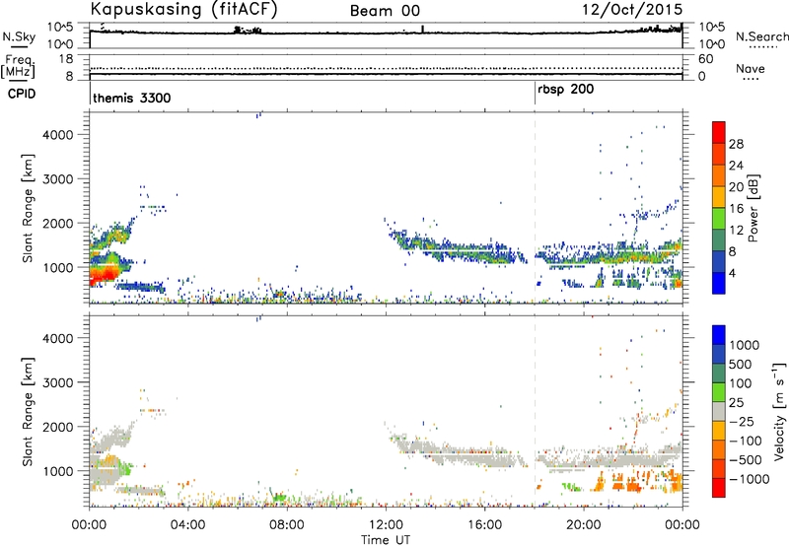789x546 pixels.
Task: Click the '16' tick on the Power colorbar
Action: [x=736, y=209]
